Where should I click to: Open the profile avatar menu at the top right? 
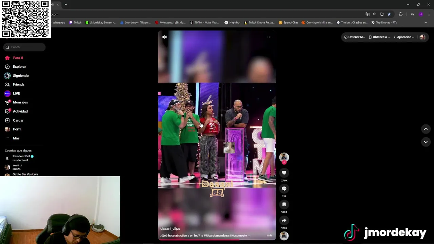point(422,37)
